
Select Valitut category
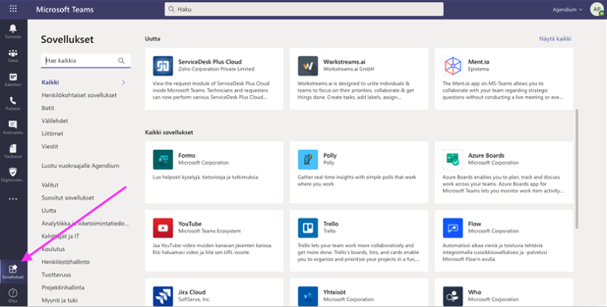(50, 185)
